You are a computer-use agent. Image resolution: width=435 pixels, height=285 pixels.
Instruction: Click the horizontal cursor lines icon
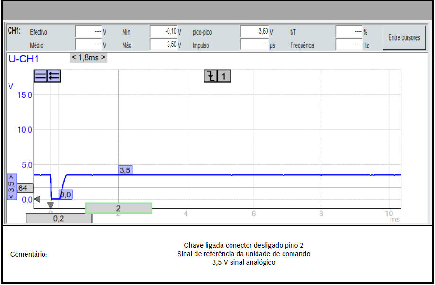[x=40, y=76]
